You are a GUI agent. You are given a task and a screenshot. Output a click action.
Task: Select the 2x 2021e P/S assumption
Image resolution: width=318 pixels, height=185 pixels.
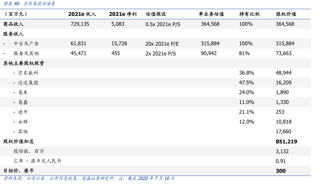click(161, 53)
